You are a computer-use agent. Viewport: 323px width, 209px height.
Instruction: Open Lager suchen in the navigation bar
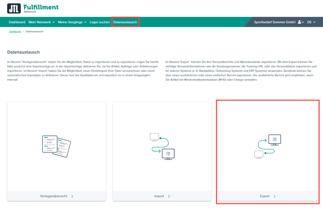100,22
